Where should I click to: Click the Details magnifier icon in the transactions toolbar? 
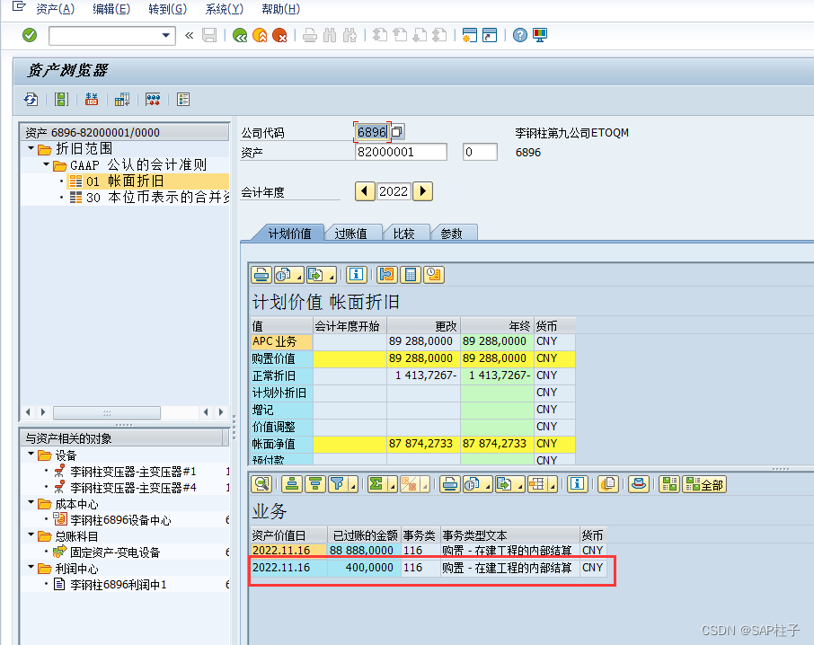[261, 485]
